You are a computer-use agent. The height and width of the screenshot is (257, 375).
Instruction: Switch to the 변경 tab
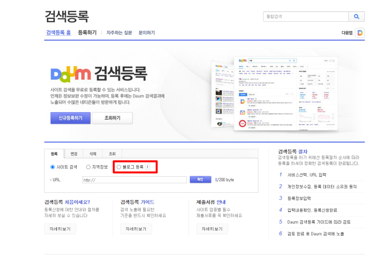click(x=74, y=153)
